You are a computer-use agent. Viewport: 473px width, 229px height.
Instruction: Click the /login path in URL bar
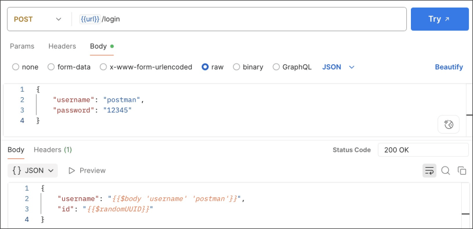[111, 19]
